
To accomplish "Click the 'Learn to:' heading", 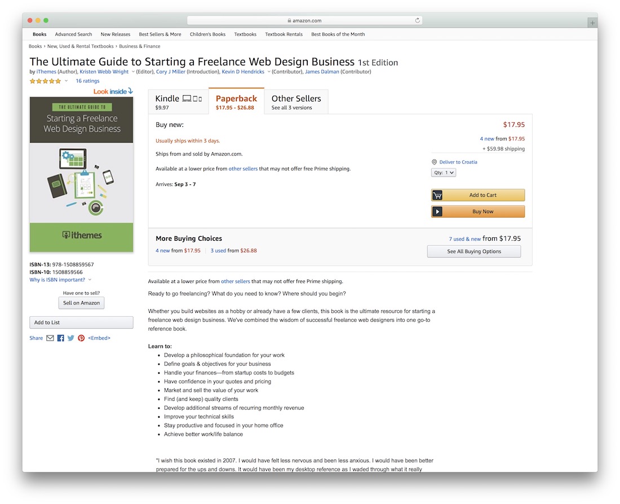I will click(x=160, y=346).
